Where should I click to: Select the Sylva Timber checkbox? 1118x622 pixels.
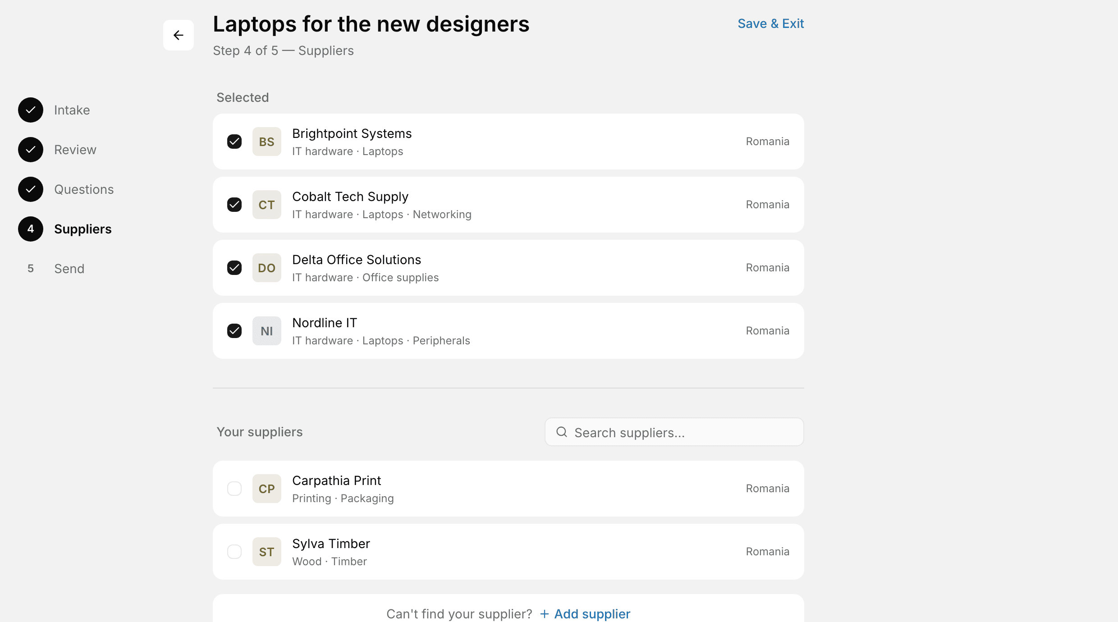[234, 552]
